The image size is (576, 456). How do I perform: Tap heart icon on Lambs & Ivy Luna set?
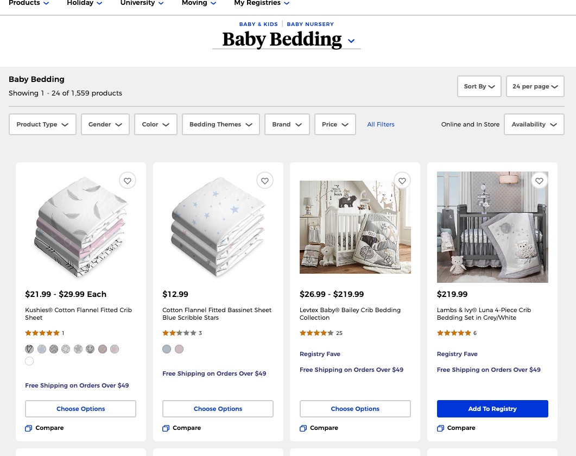click(x=539, y=181)
